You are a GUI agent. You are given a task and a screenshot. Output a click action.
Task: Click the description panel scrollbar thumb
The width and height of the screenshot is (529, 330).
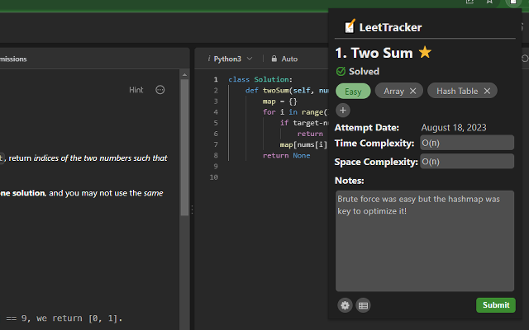pyautogui.click(x=184, y=147)
